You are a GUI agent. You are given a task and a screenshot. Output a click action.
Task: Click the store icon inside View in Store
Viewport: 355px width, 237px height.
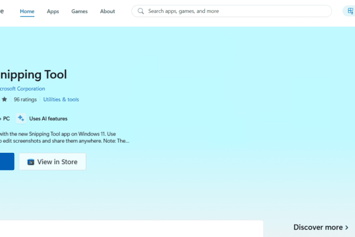pos(30,162)
